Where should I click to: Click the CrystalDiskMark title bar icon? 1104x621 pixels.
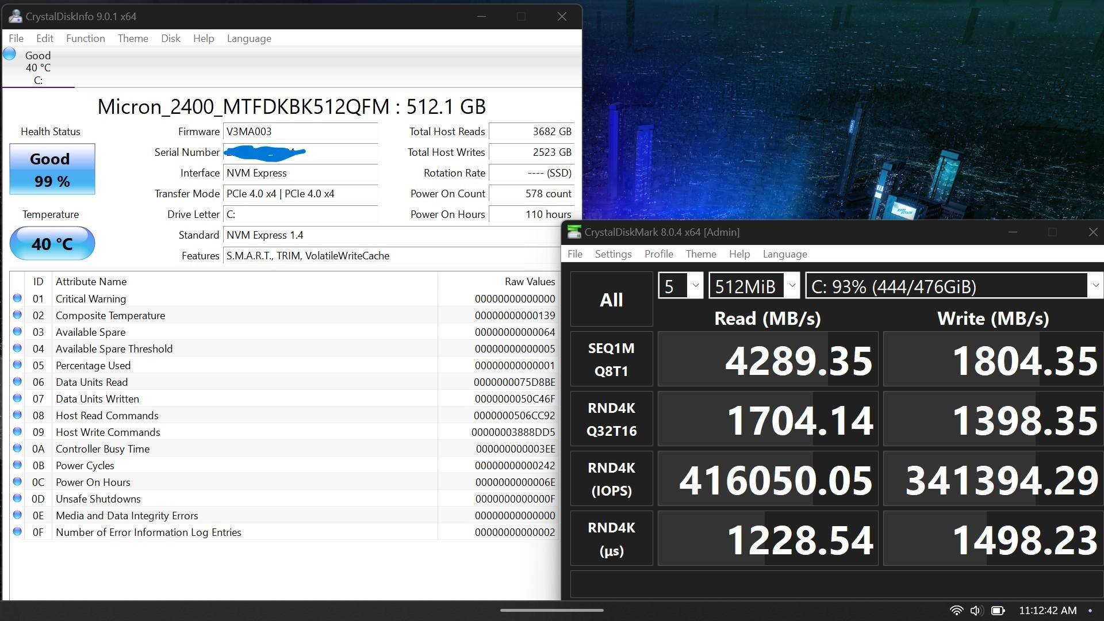click(x=574, y=232)
